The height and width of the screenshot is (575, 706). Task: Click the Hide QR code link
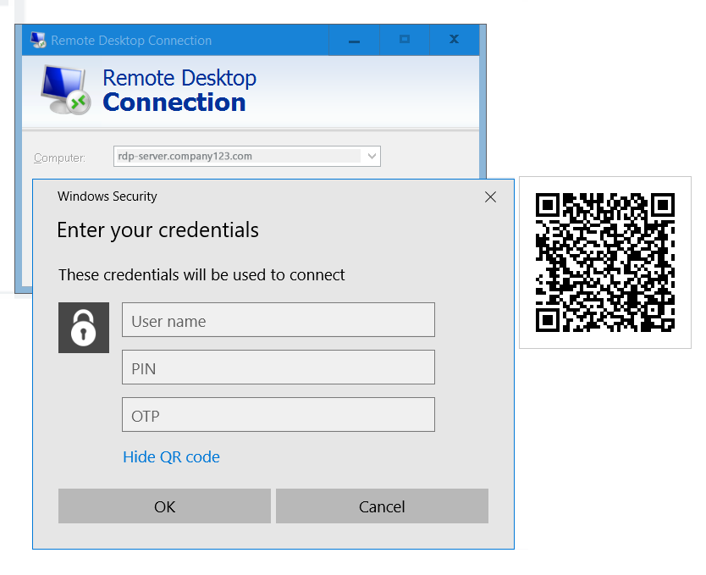tap(171, 457)
